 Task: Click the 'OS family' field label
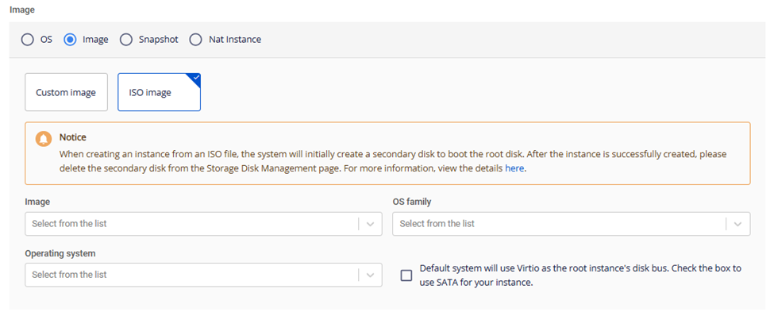tap(412, 202)
